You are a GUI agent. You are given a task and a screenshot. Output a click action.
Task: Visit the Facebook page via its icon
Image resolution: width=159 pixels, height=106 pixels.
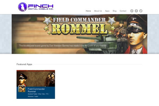coord(136,11)
